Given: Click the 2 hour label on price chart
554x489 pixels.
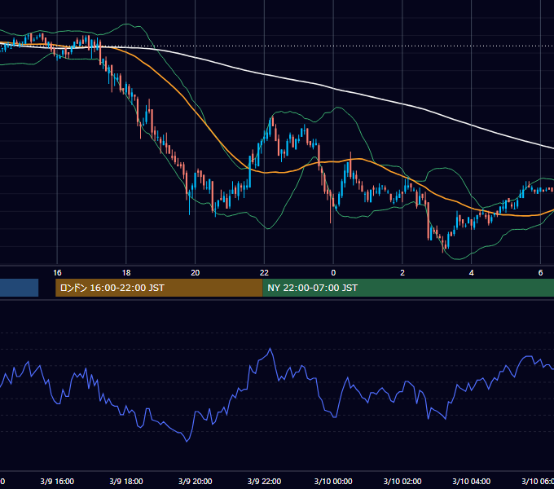Looking at the screenshot, I should point(402,273).
